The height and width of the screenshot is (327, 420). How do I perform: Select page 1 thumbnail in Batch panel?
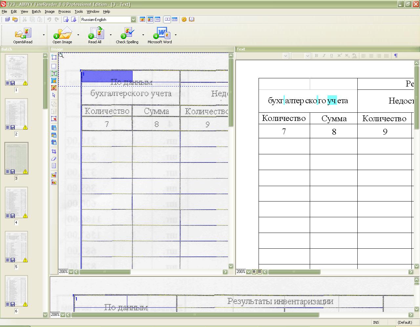click(x=16, y=70)
